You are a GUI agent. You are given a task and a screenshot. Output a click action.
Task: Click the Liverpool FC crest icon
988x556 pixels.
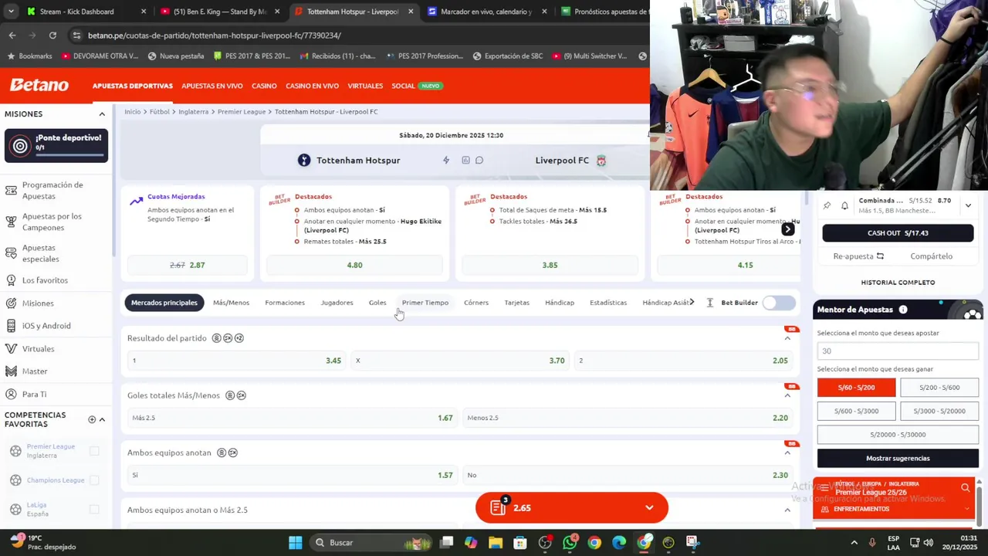[x=601, y=160]
